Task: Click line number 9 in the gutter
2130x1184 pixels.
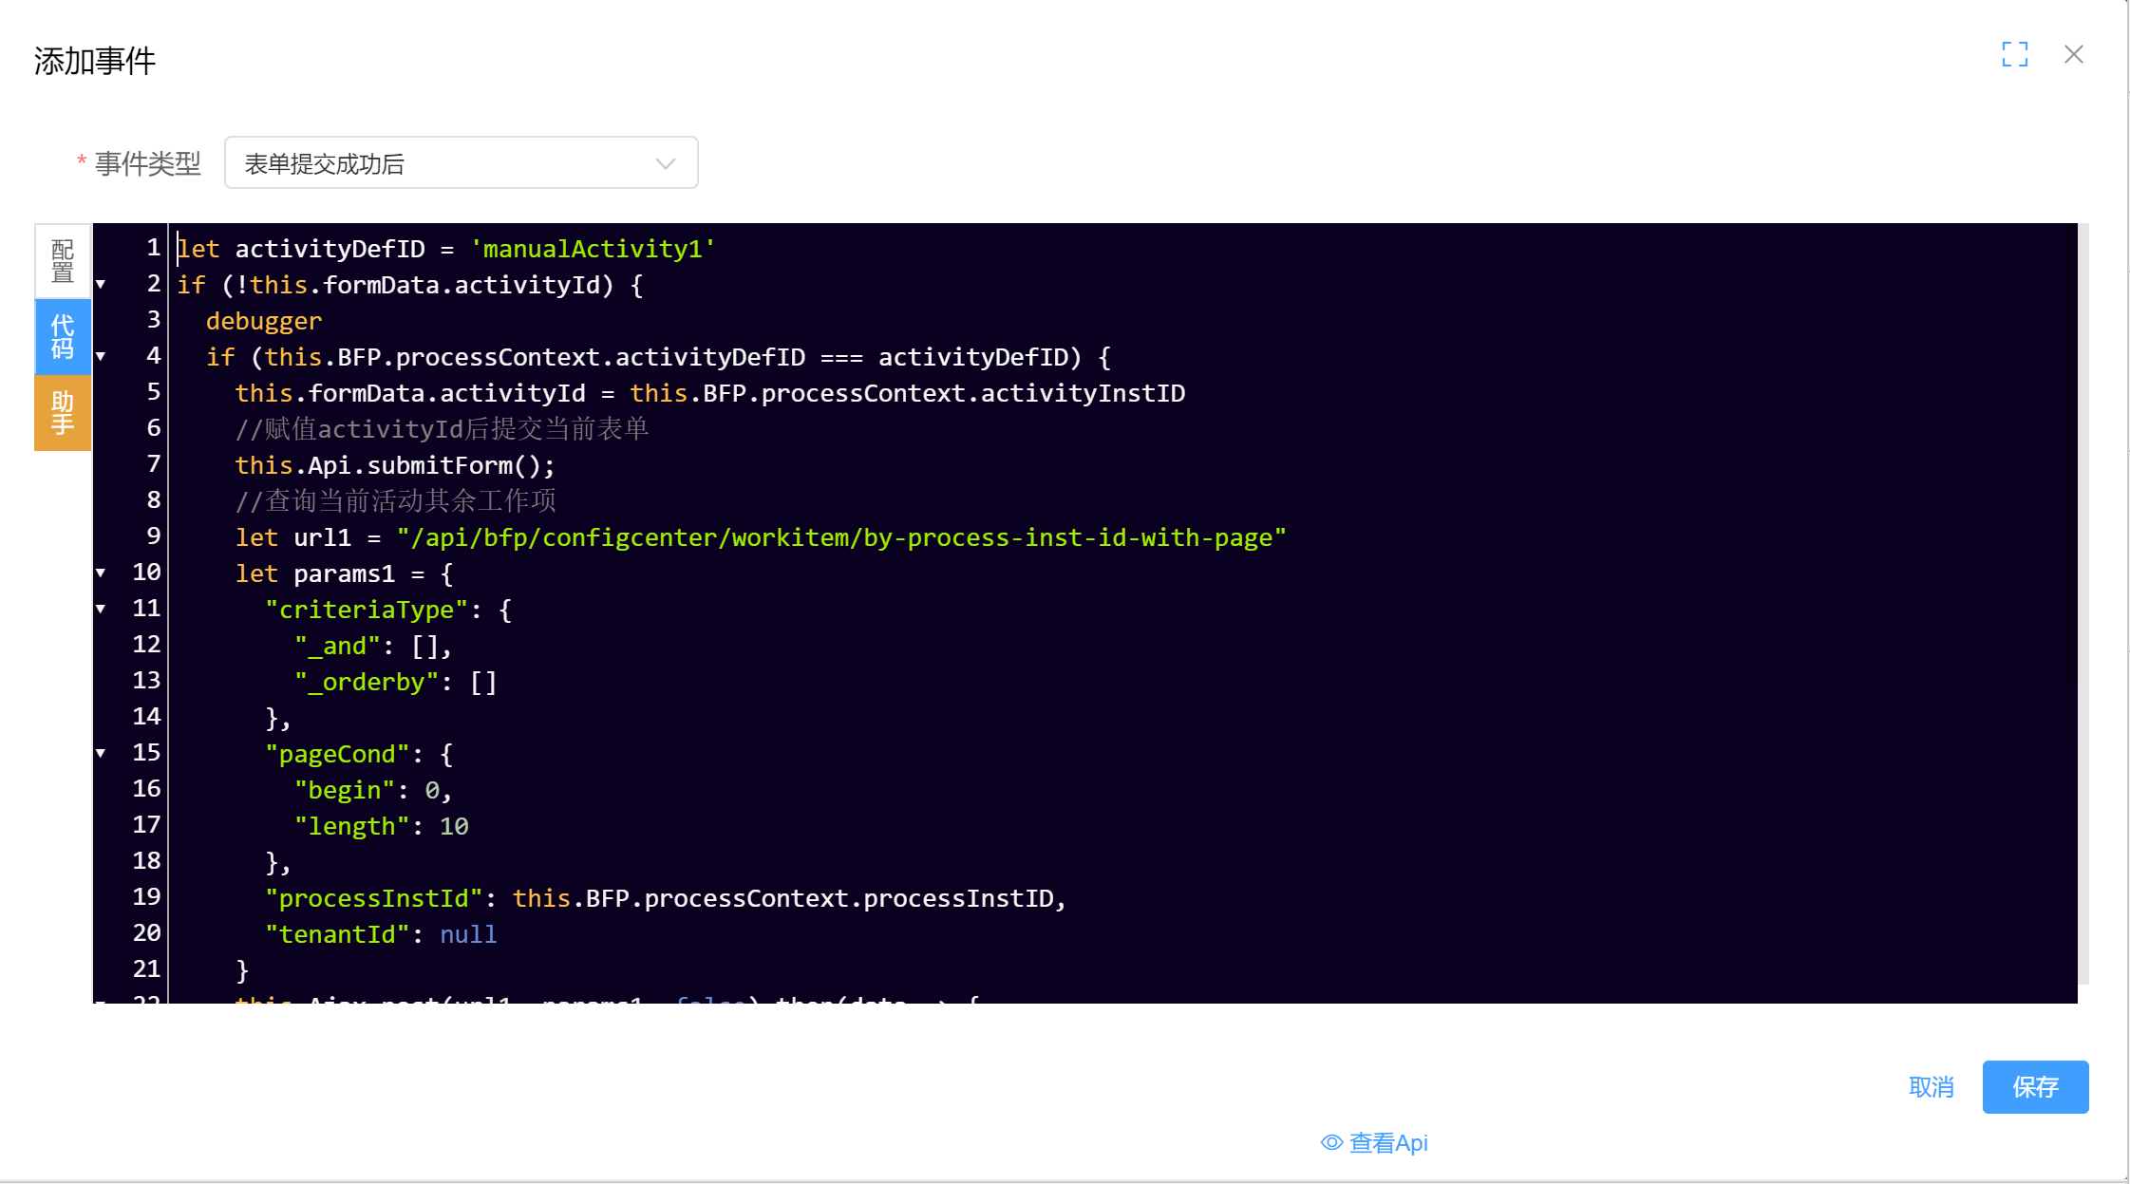Action: tap(153, 536)
